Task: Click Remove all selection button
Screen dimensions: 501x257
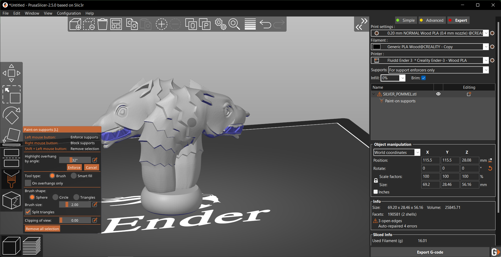Action: [x=42, y=229]
